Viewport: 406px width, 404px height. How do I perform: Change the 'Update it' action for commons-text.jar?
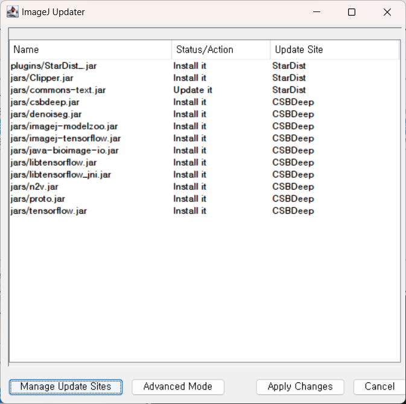192,90
